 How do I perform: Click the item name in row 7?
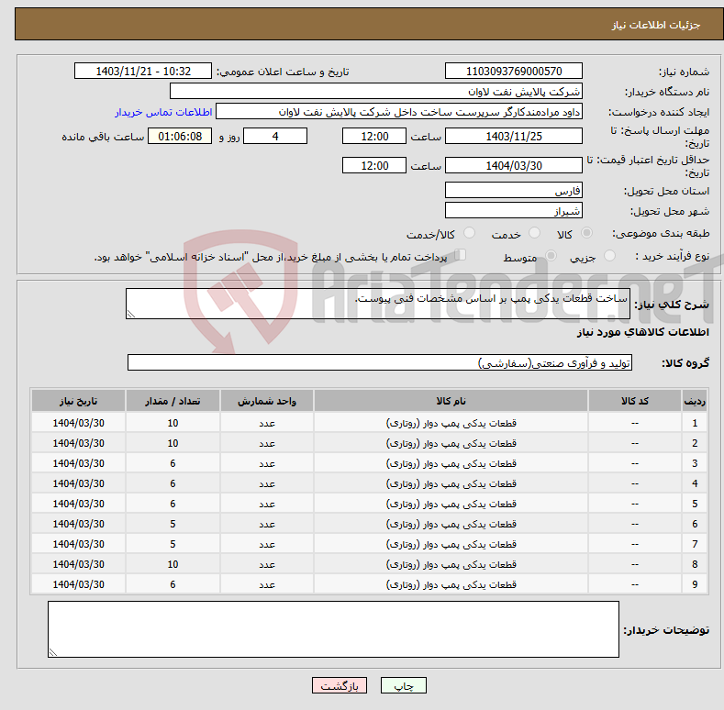(451, 544)
